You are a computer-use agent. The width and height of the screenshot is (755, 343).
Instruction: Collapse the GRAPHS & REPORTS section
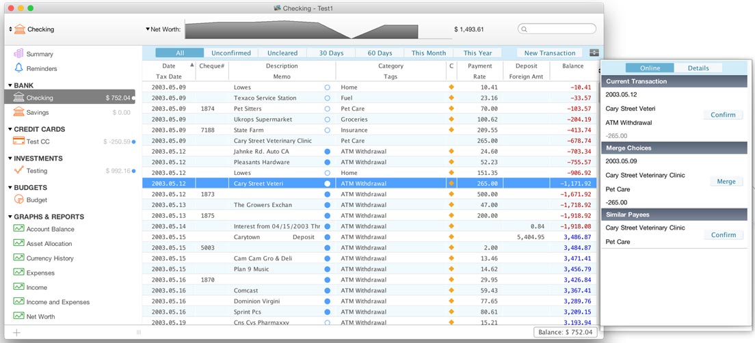point(10,217)
